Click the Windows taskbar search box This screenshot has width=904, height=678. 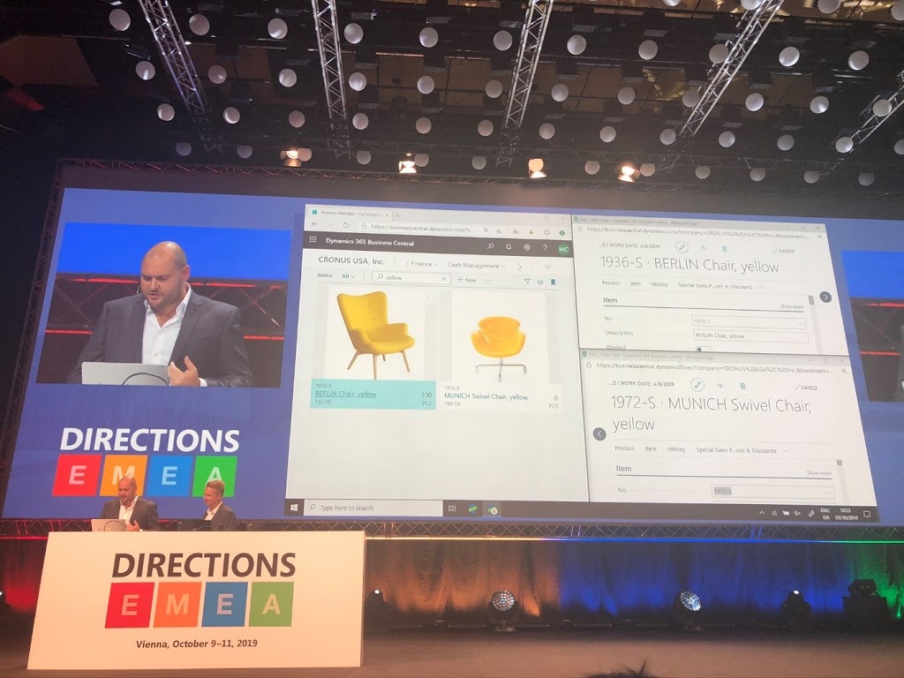pyautogui.click(x=373, y=508)
